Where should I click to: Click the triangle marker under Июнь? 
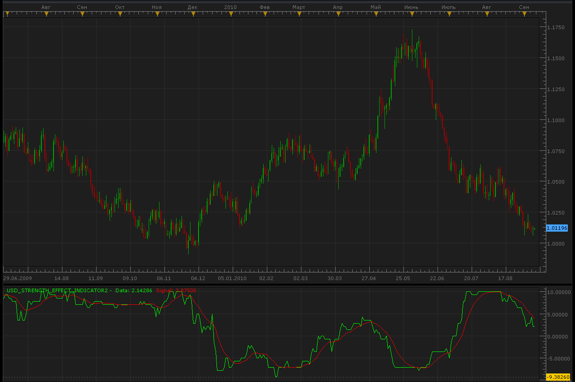pos(411,15)
